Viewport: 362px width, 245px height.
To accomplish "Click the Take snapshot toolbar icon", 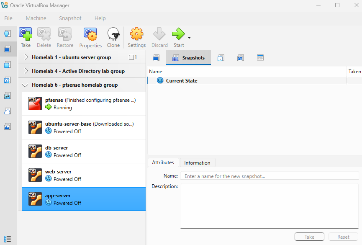I will (26, 34).
